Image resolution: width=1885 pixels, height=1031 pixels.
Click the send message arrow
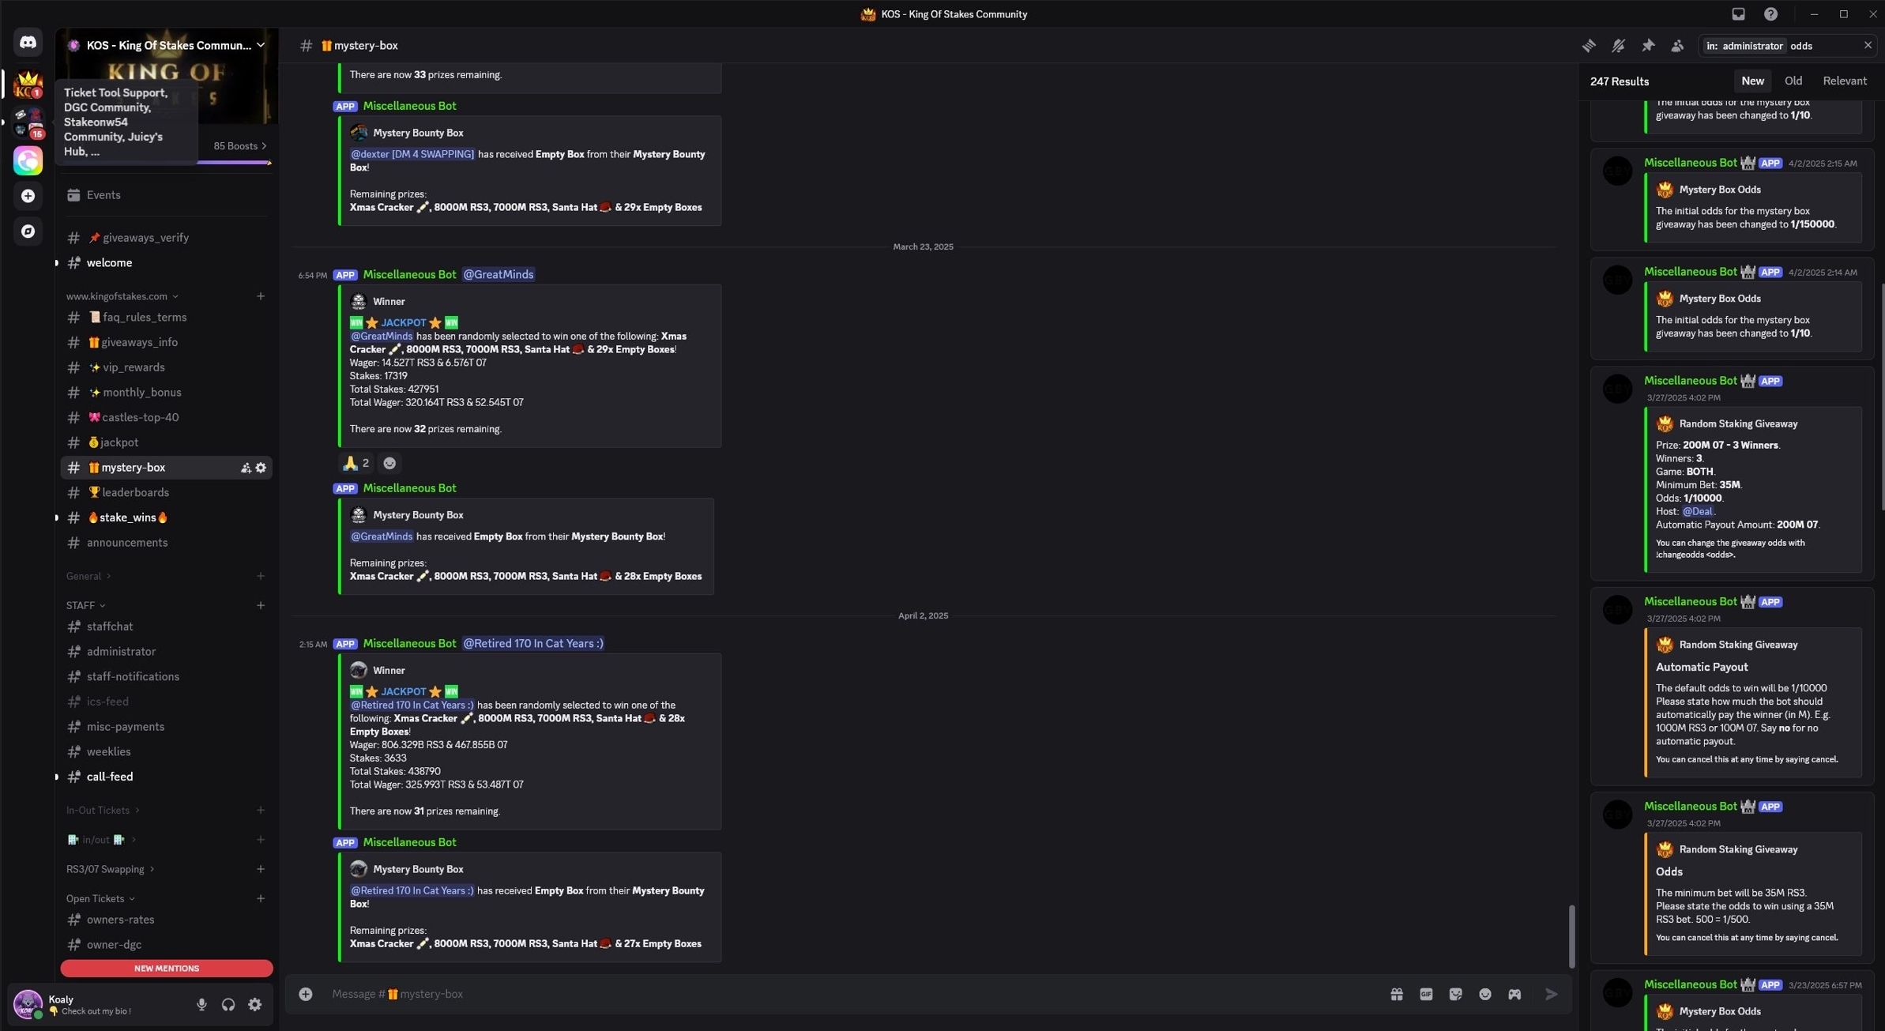(1552, 994)
